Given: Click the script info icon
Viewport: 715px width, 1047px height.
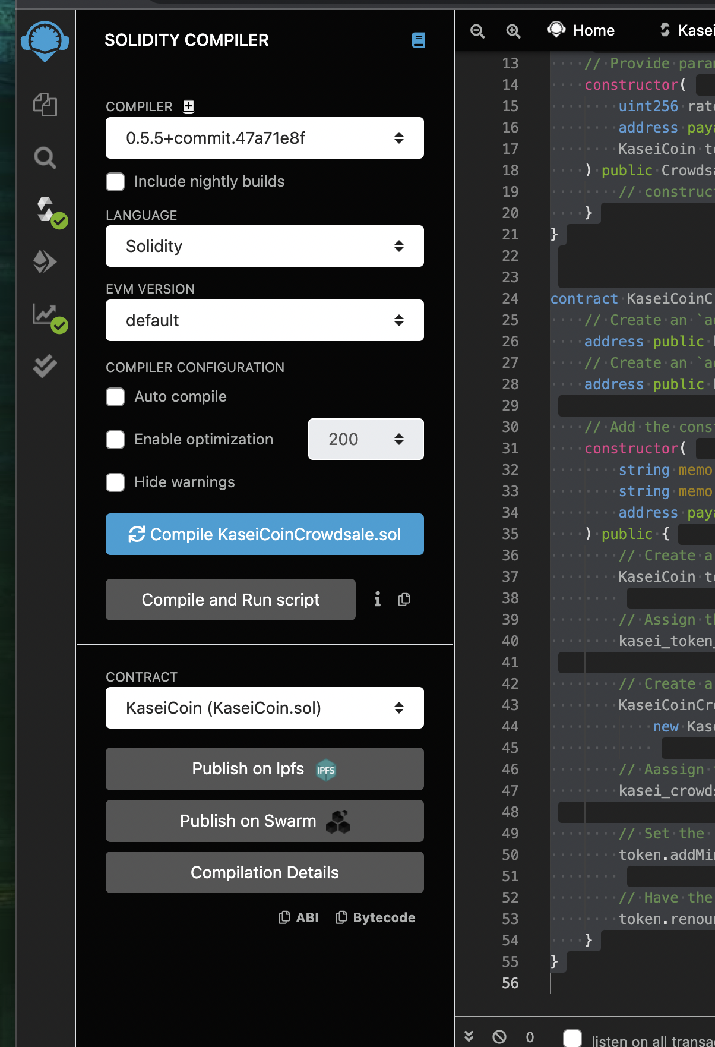Looking at the screenshot, I should pos(377,599).
